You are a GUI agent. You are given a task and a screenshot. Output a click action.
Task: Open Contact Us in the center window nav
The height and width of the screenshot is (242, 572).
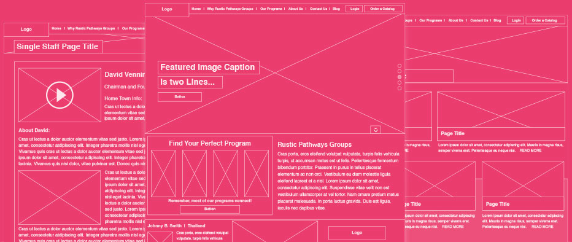[x=319, y=9]
